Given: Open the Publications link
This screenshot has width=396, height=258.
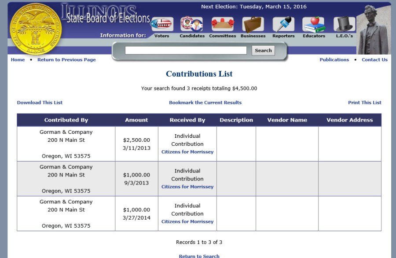Looking at the screenshot, I should 334,60.
